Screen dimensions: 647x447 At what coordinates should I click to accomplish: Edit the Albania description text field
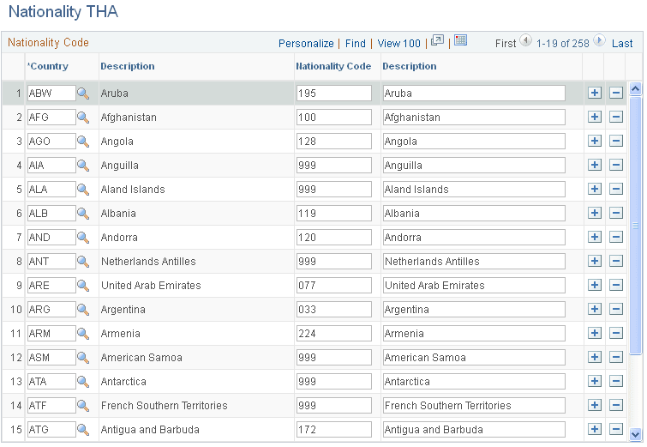(474, 213)
